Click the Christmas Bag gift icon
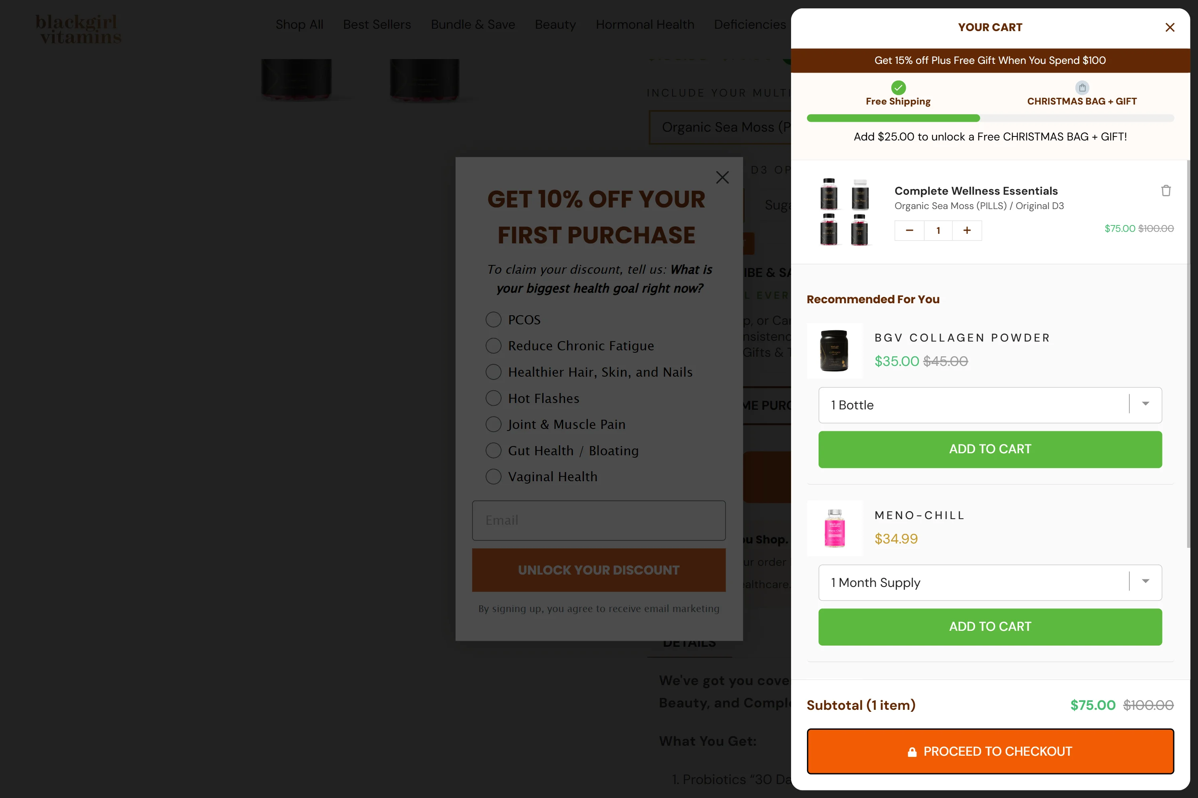This screenshot has height=798, width=1198. tap(1082, 87)
